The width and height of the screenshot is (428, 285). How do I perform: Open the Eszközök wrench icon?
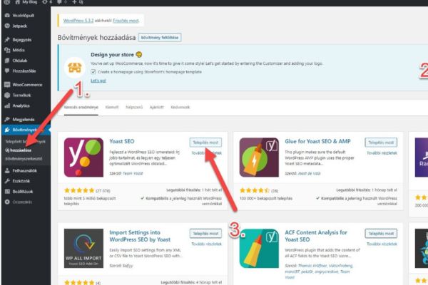(x=7, y=181)
